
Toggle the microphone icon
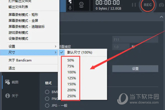[70, 8]
